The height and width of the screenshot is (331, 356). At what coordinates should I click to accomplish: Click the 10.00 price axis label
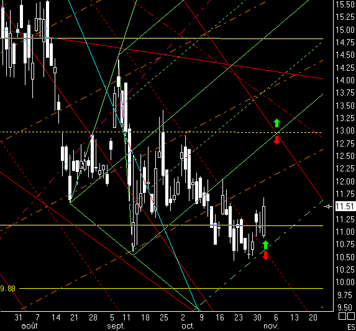[345, 282]
